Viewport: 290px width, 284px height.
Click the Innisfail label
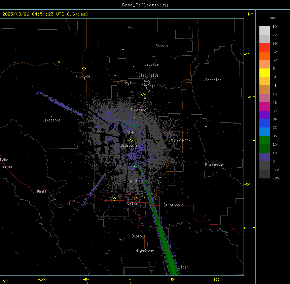[140, 110]
